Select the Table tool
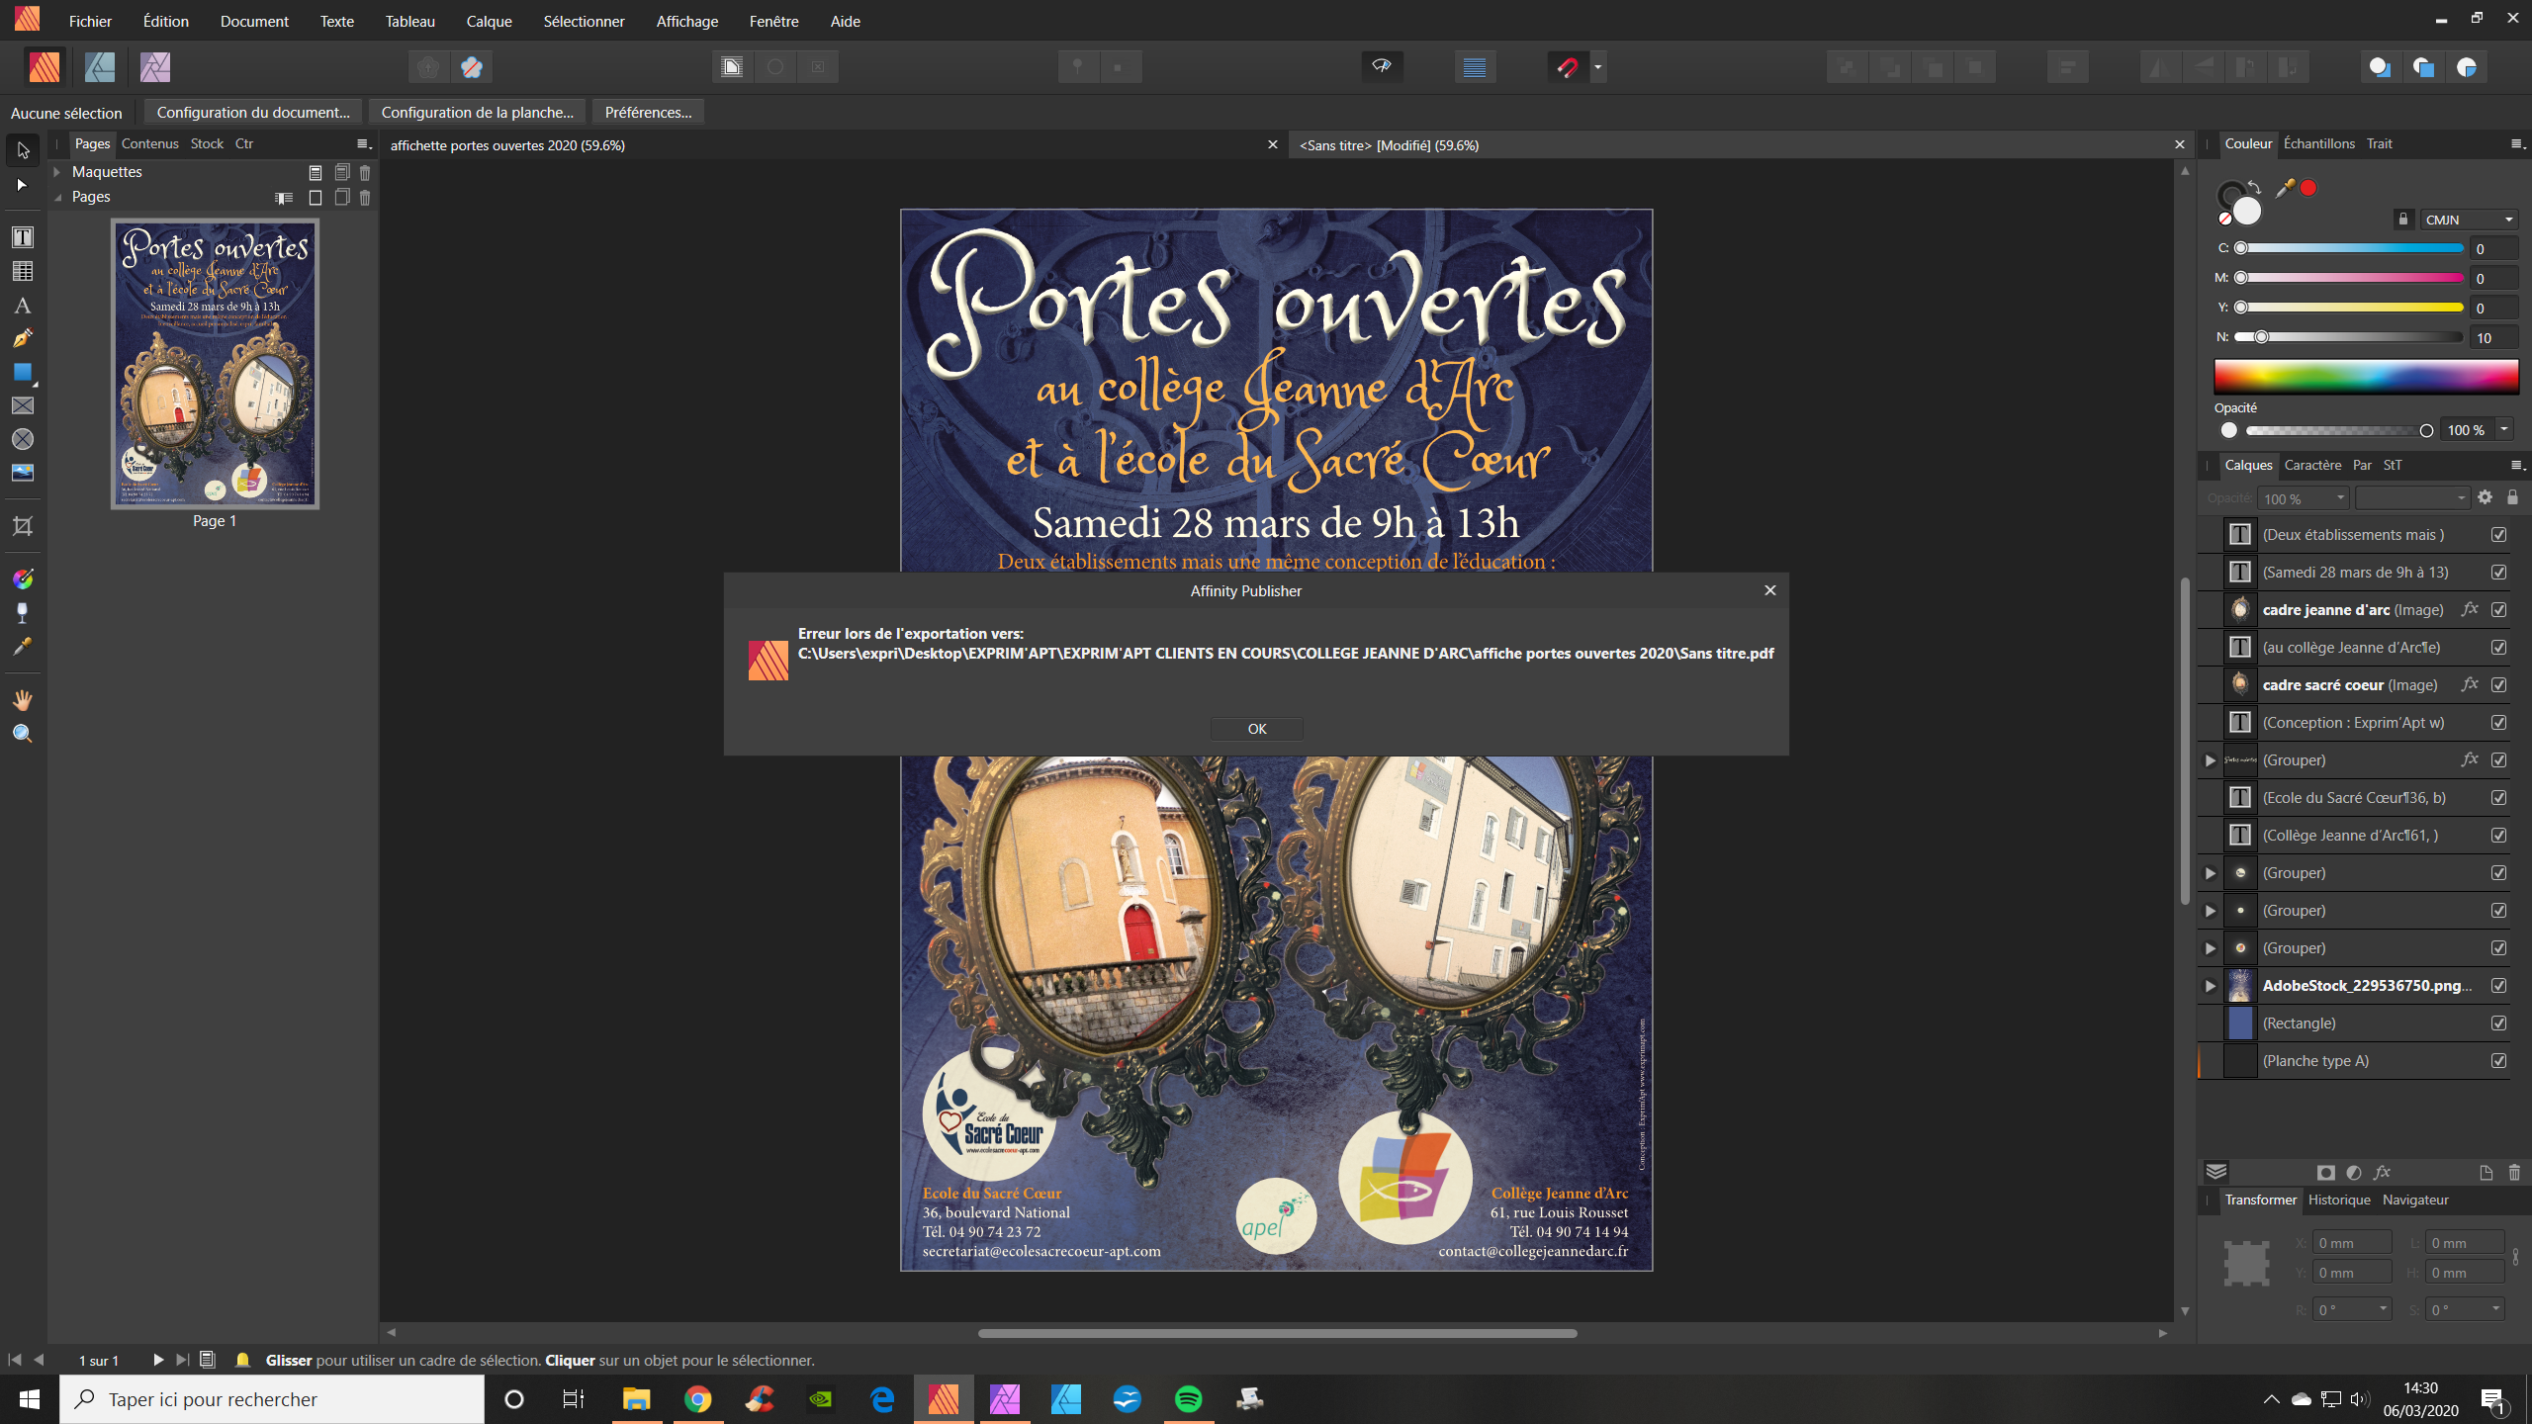The image size is (2532, 1424). tap(22, 271)
